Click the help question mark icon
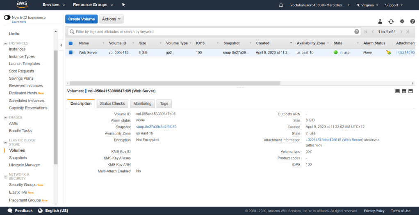419x215 pixels. tap(412, 21)
